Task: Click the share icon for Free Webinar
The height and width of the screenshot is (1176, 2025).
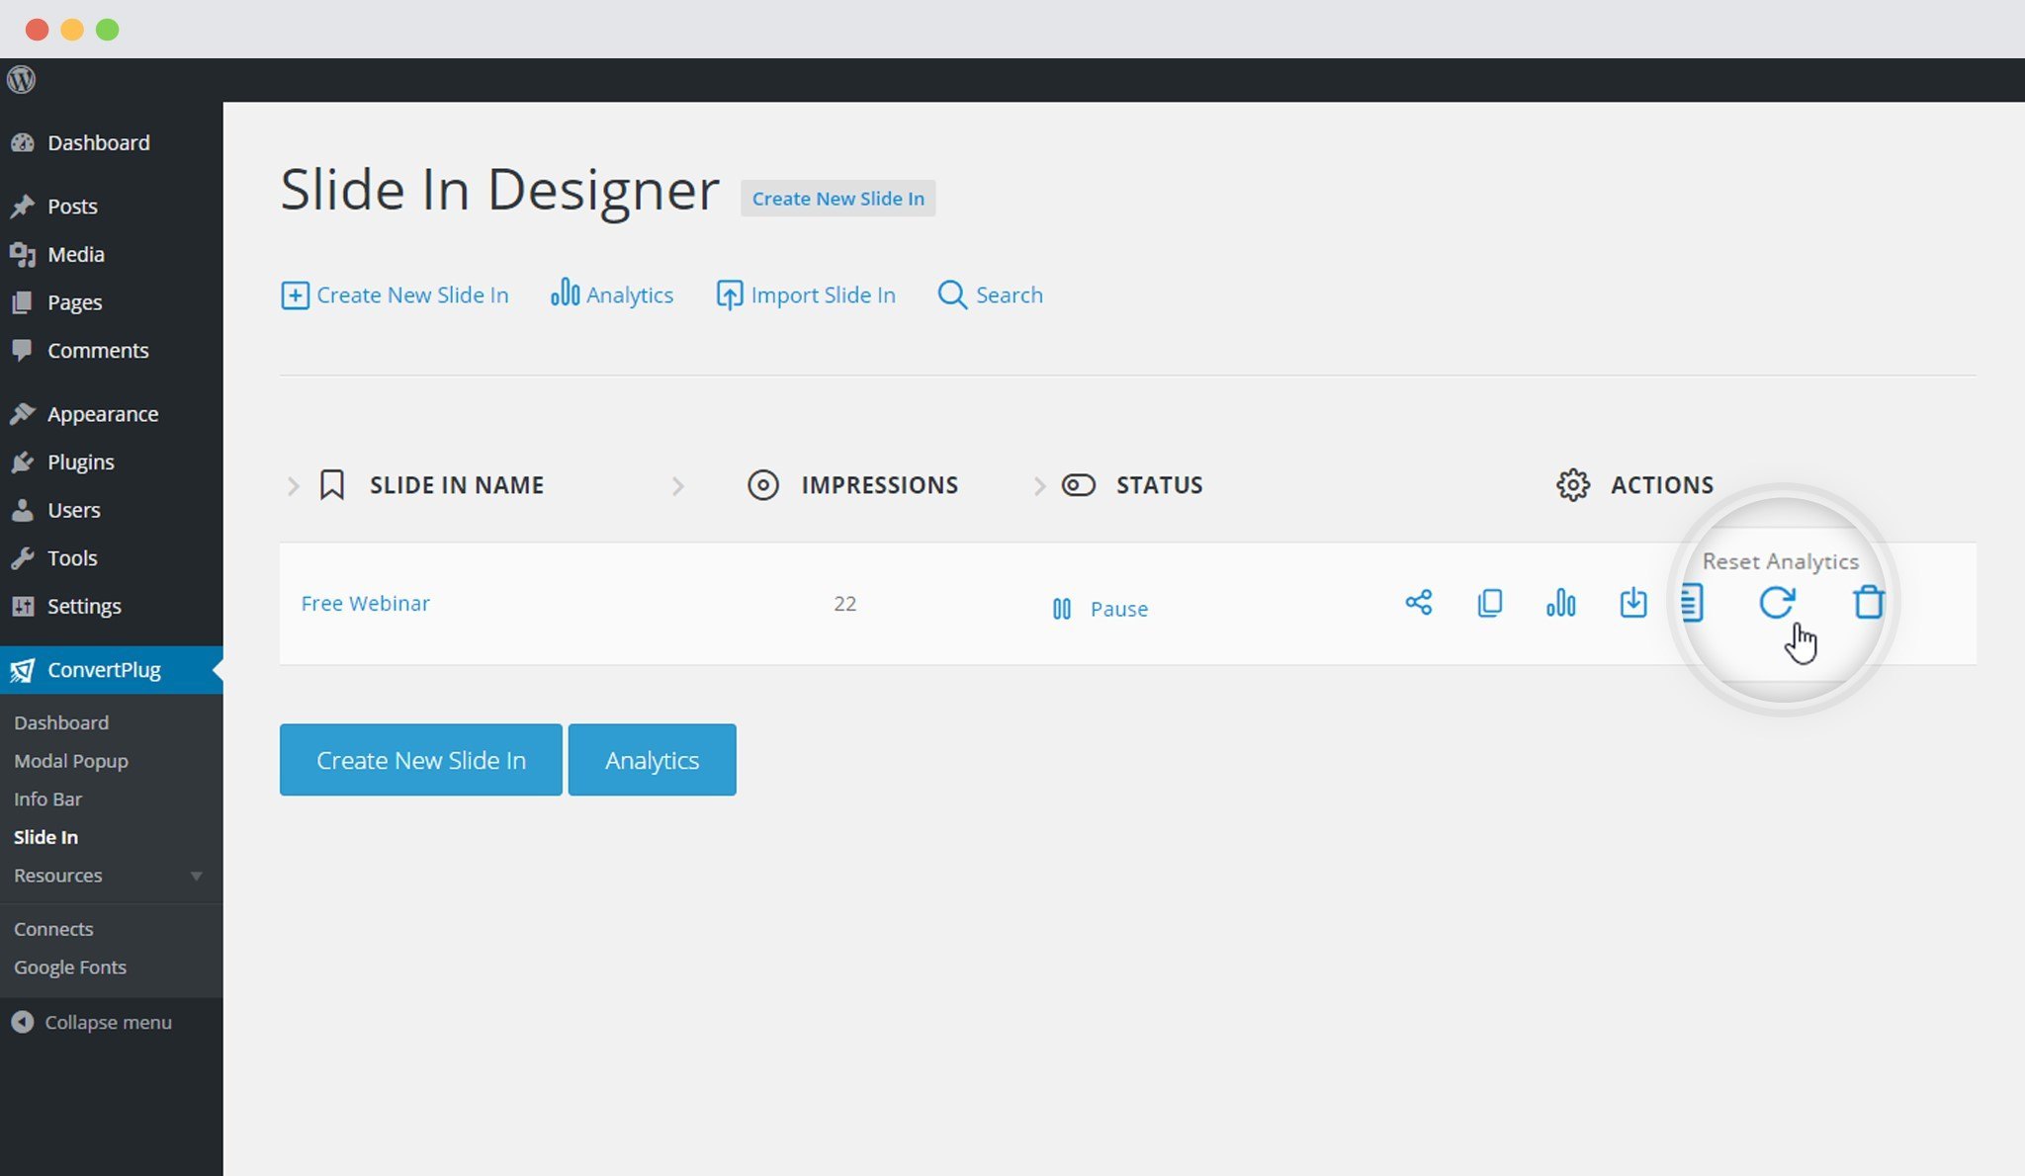Action: click(1419, 602)
